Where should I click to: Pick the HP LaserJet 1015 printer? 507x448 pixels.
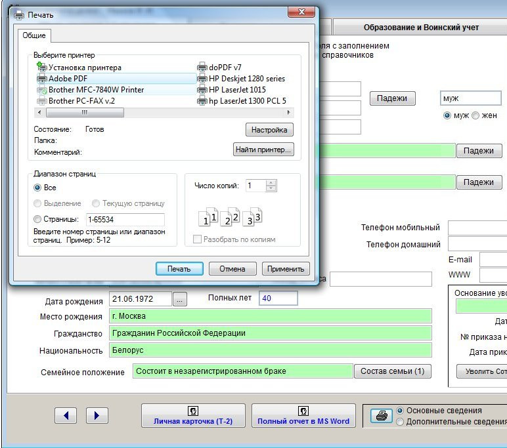click(237, 90)
